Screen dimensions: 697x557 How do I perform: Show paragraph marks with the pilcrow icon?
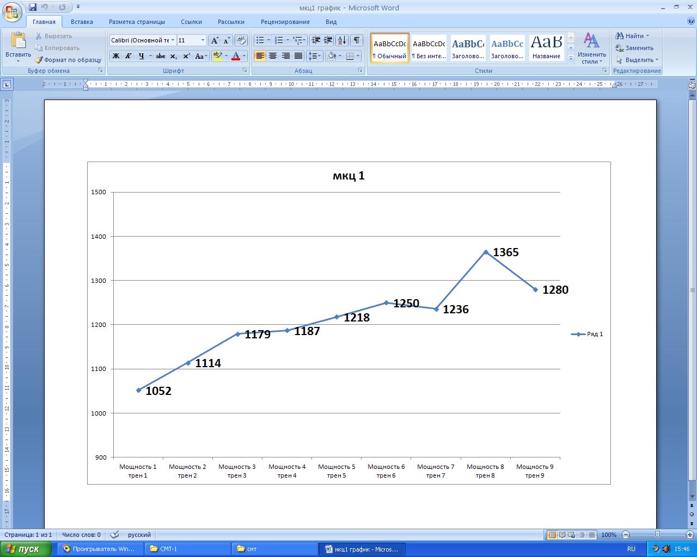coord(356,40)
